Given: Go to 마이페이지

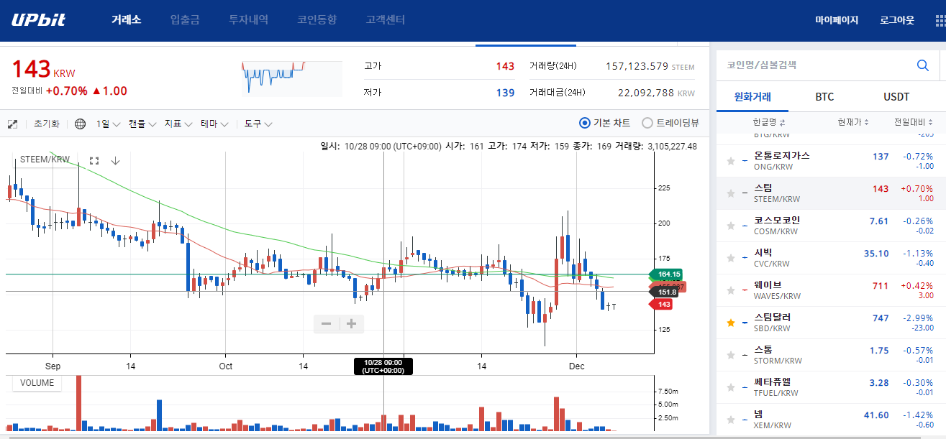Looking at the screenshot, I should pos(837,20).
